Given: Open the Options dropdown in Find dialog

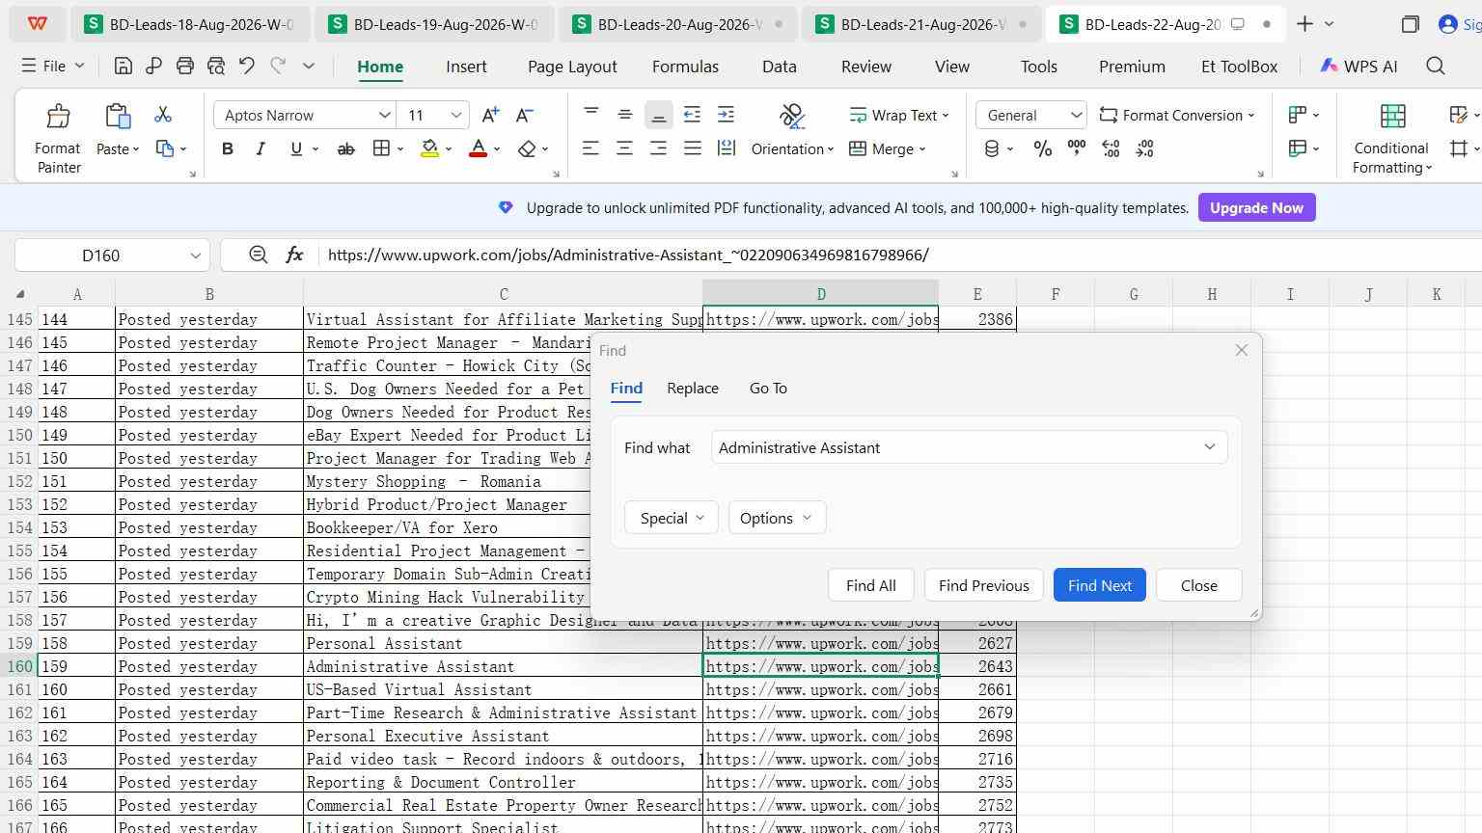Looking at the screenshot, I should 777,518.
